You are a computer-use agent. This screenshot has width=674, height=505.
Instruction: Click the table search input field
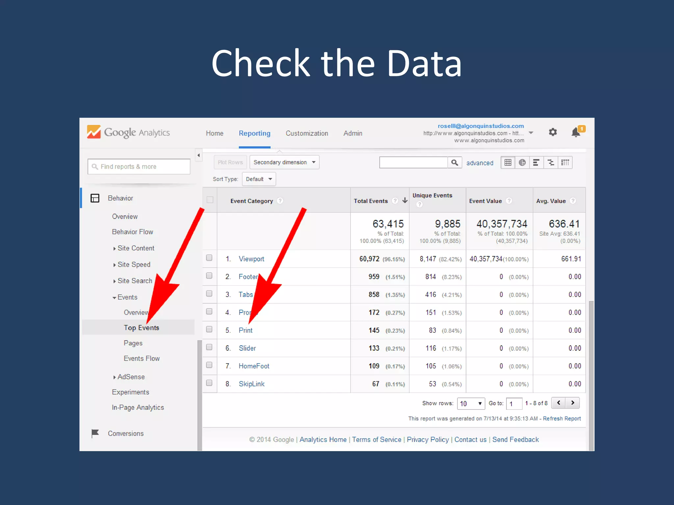pyautogui.click(x=414, y=162)
